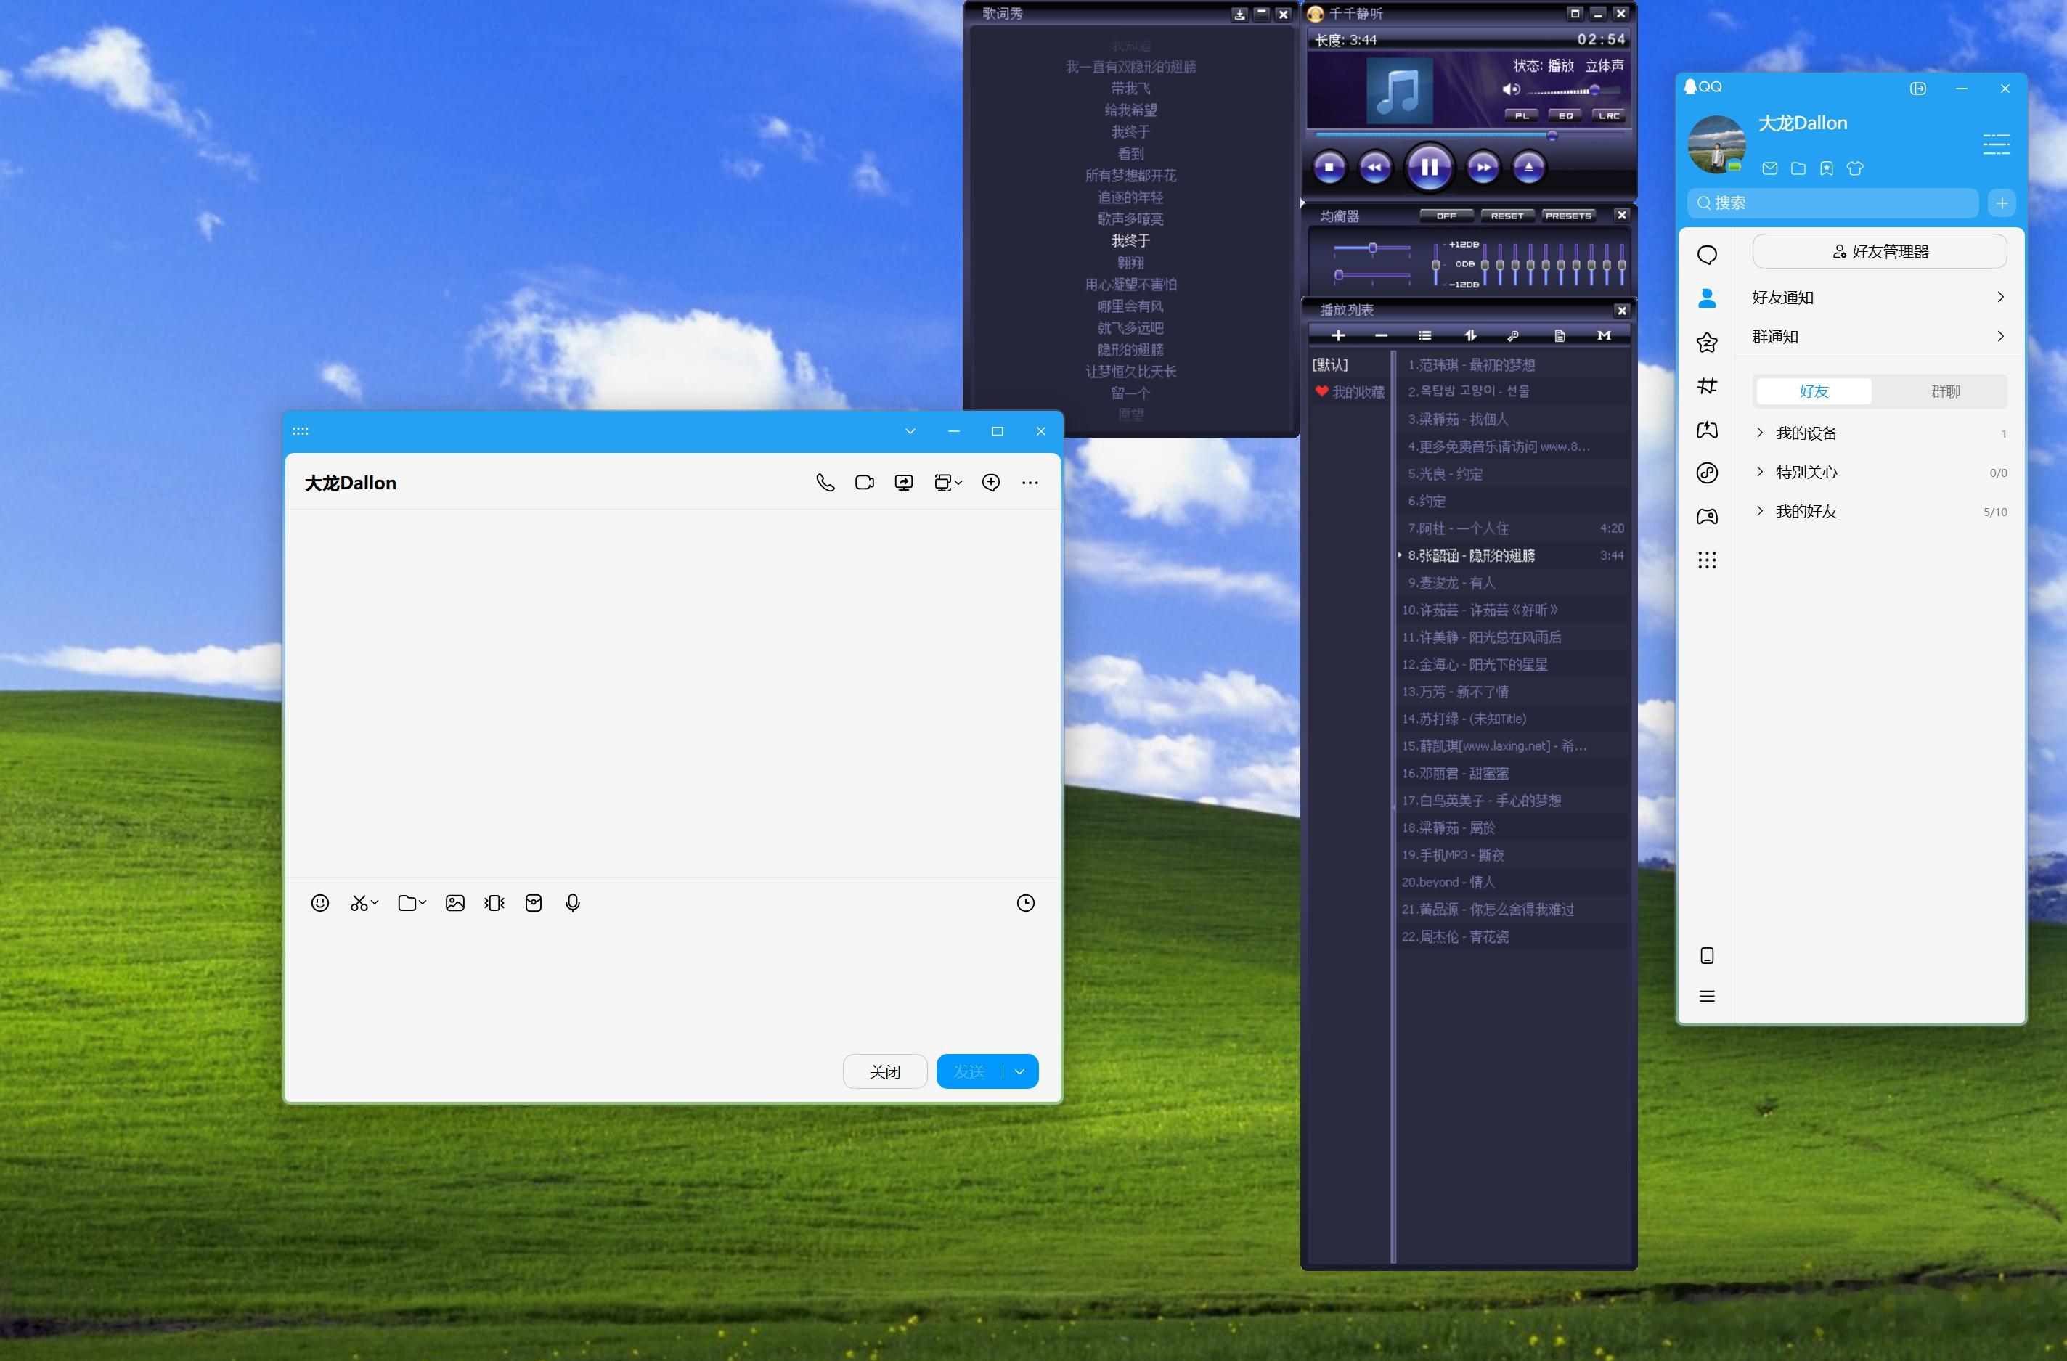This screenshot has height=1361, width=2067.
Task: Click the microphone voice message icon
Action: click(572, 903)
